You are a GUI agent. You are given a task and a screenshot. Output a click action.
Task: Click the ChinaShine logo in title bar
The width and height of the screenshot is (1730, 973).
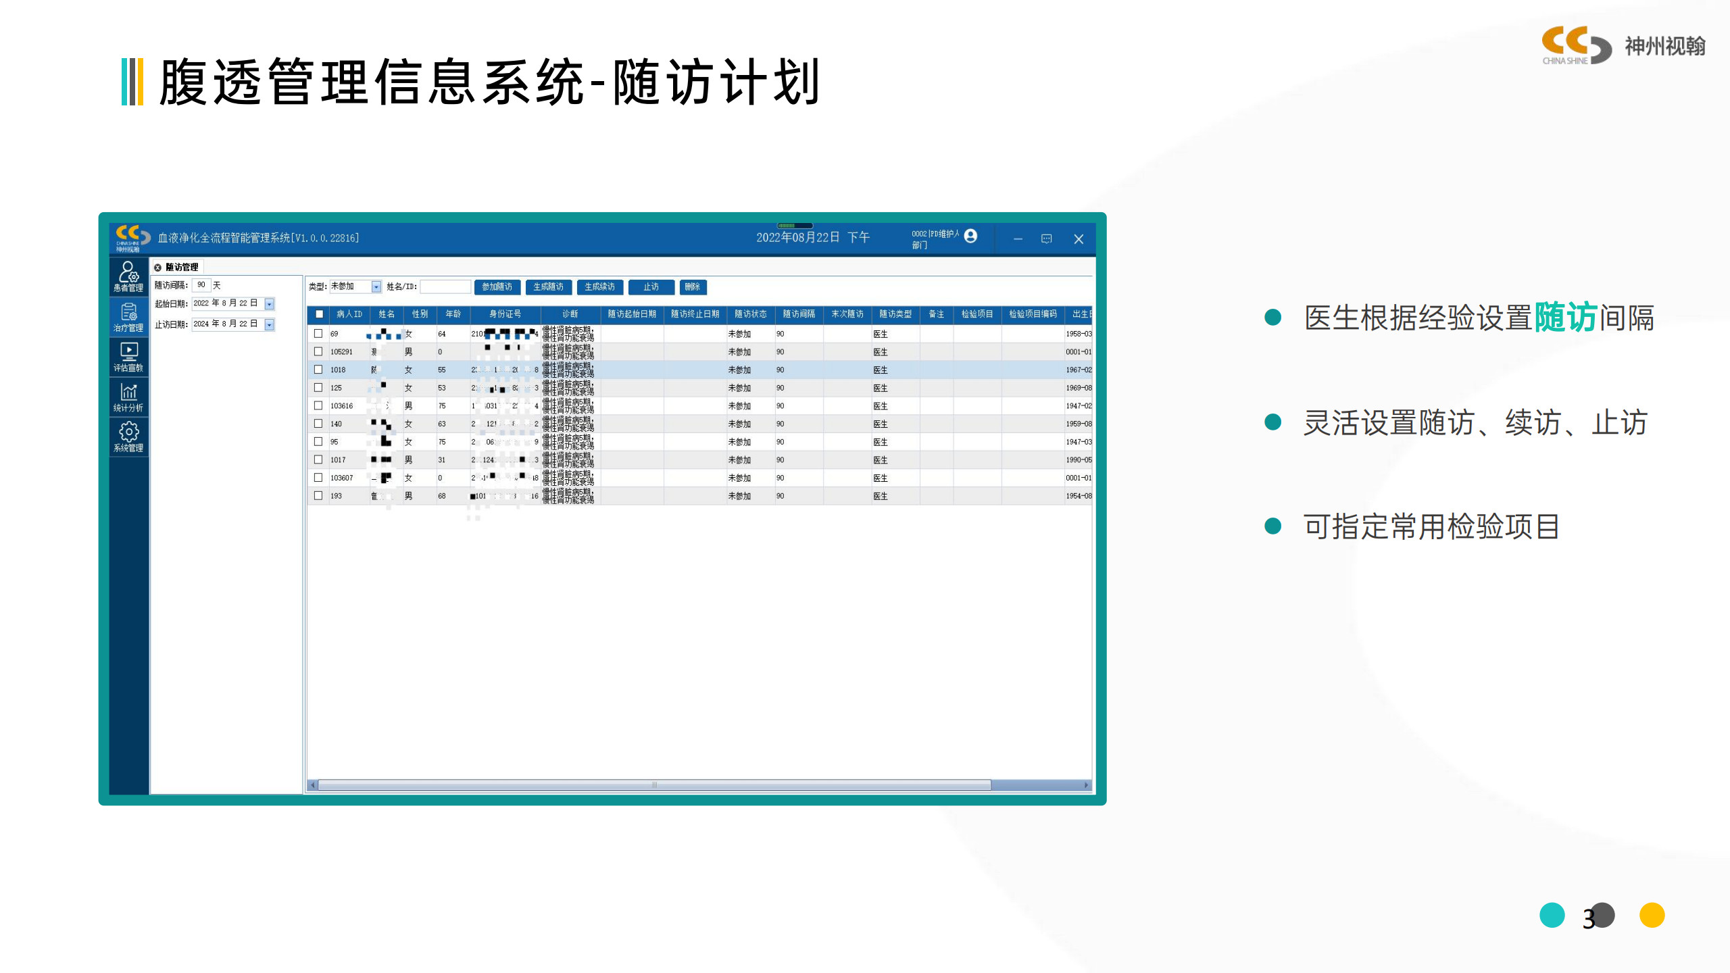131,237
